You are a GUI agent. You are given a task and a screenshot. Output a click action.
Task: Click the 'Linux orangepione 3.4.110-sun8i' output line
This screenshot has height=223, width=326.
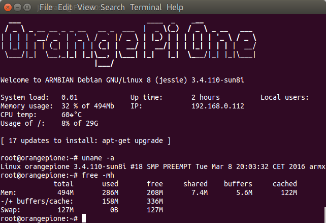[163, 166]
